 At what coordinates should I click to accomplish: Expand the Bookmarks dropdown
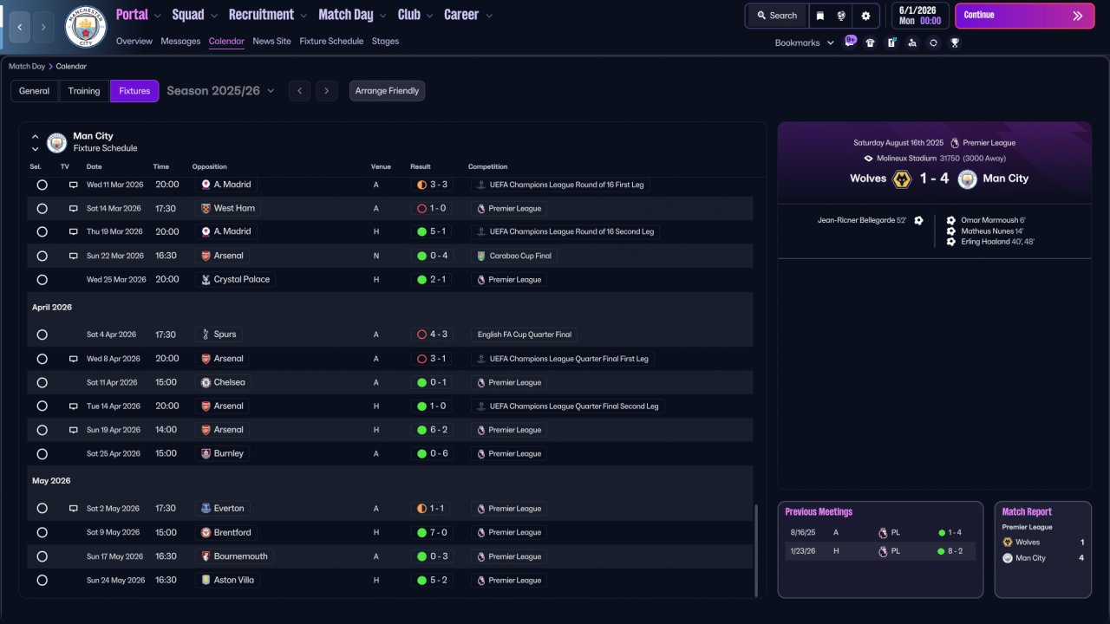coord(805,42)
